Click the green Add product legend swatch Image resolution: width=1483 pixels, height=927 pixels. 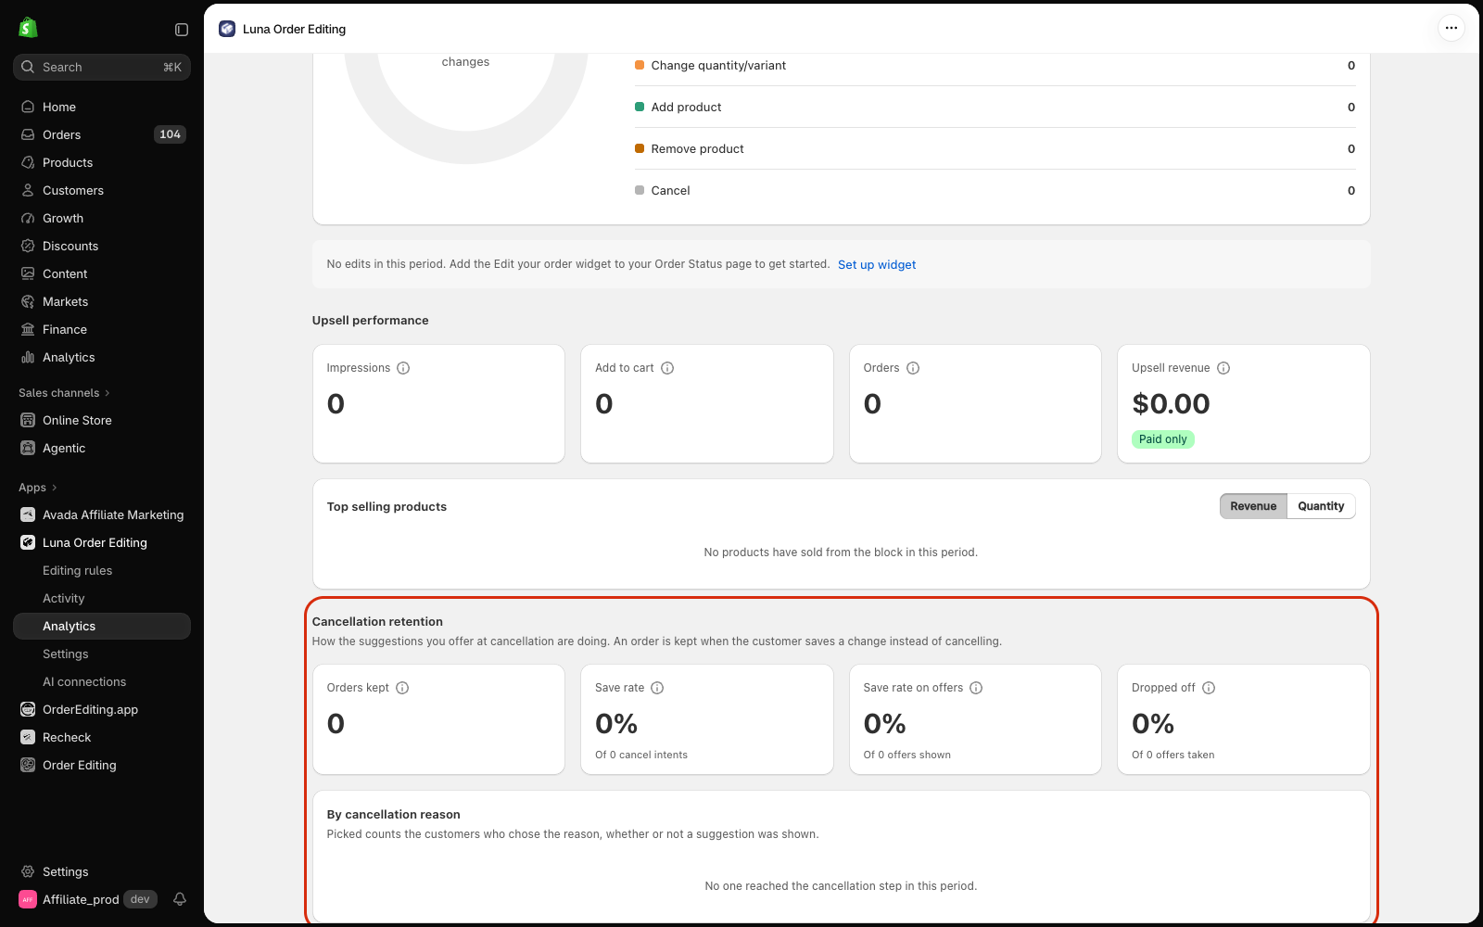point(640,107)
